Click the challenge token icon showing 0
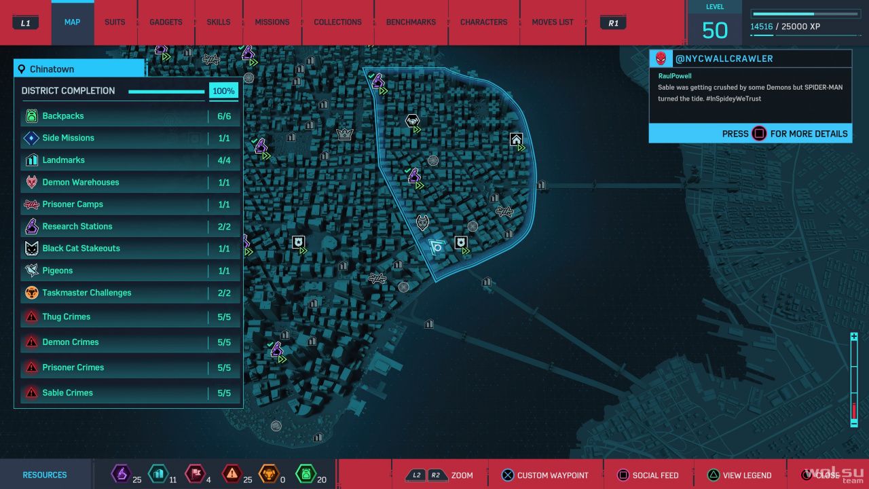 (270, 473)
